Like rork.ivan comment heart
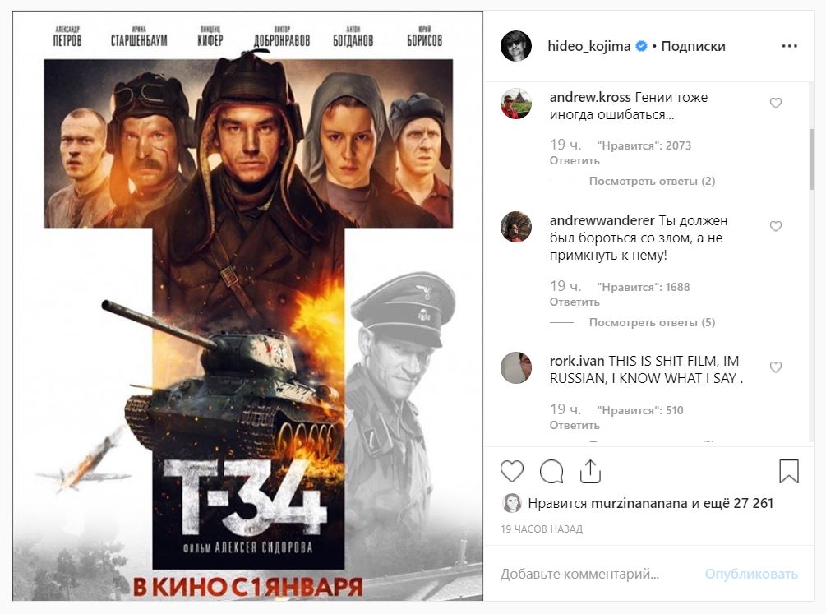Screen dimensions: 826x614 [775, 367]
